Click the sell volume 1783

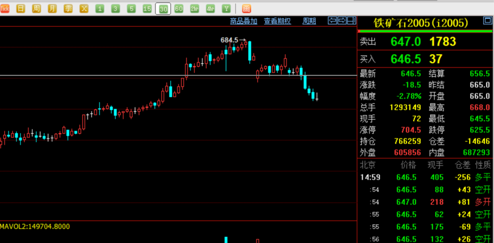(x=443, y=41)
